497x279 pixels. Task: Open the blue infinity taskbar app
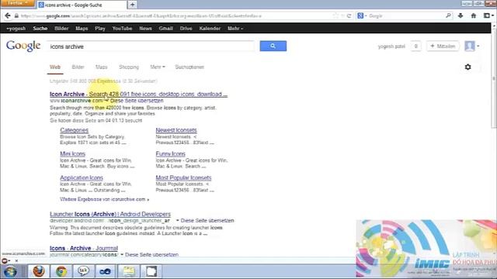(106, 271)
